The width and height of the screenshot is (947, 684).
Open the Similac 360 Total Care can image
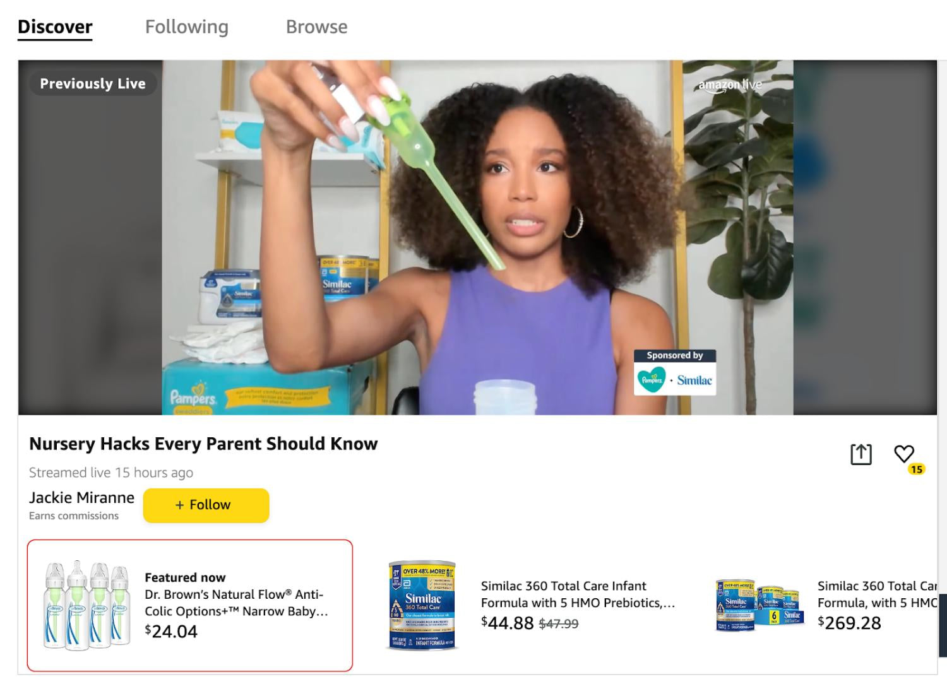(422, 605)
